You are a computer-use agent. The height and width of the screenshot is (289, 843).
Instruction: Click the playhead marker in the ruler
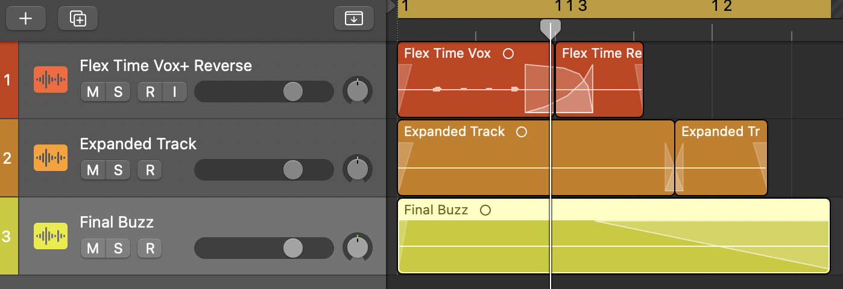coord(550,29)
